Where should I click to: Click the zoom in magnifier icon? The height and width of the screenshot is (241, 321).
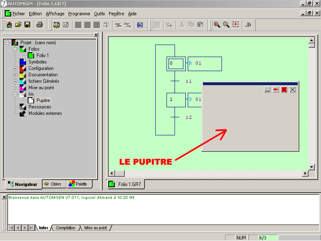(x=217, y=25)
